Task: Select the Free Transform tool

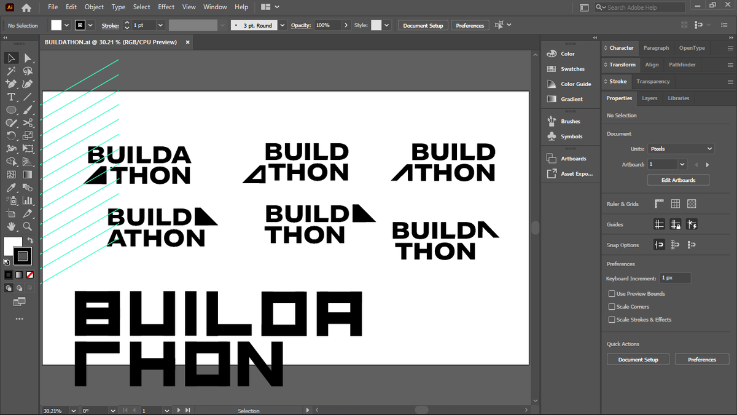Action: 28,149
